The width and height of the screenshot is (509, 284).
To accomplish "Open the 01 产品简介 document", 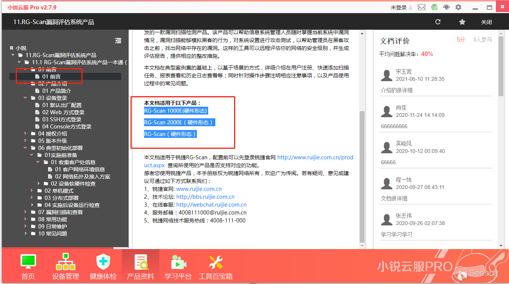I will tap(56, 91).
